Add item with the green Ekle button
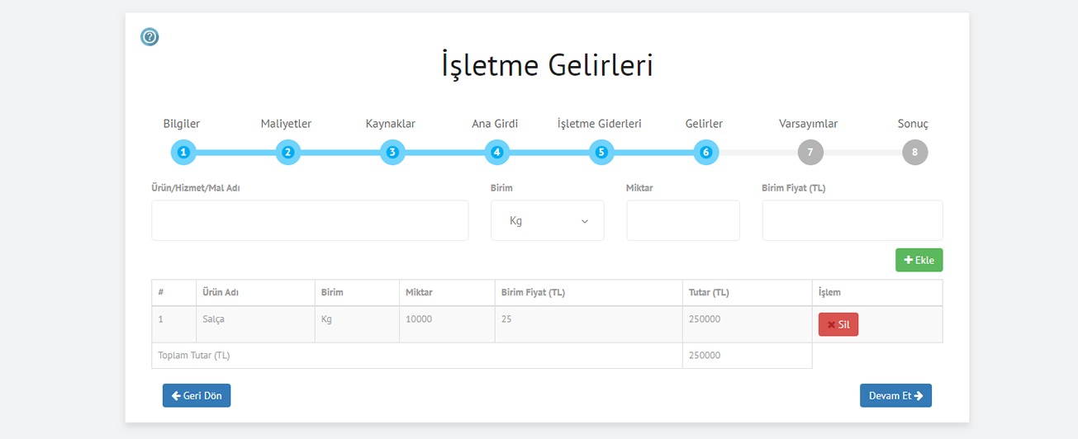The height and width of the screenshot is (439, 1078). 919,260
